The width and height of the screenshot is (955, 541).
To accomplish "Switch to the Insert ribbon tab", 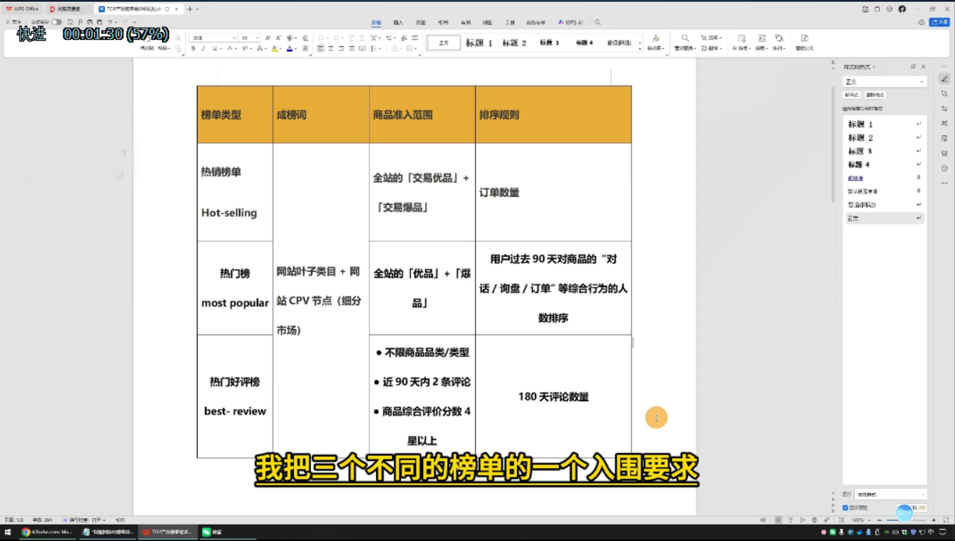I will (x=398, y=23).
